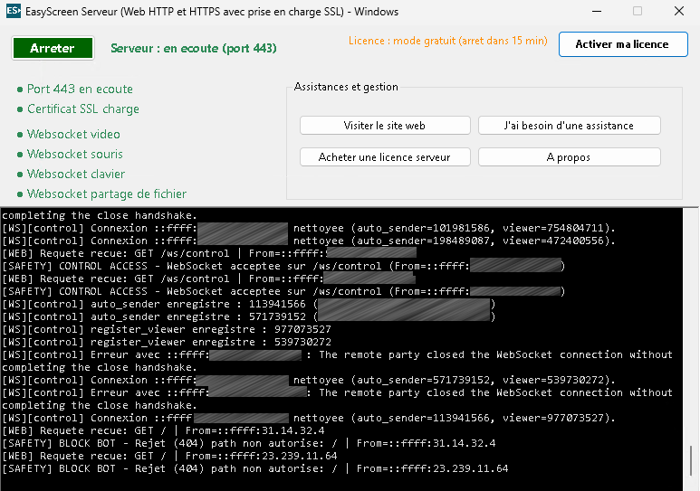Screen dimensions: 700x491
Task: Click BLOCK BOT rejet line from 23.239.11.64
Action: pyautogui.click(x=254, y=468)
